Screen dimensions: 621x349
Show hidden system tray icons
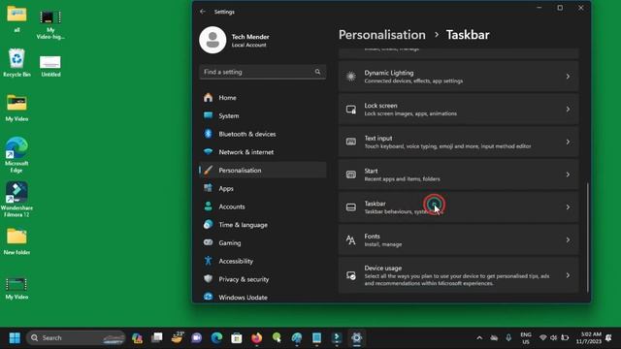[479, 338]
